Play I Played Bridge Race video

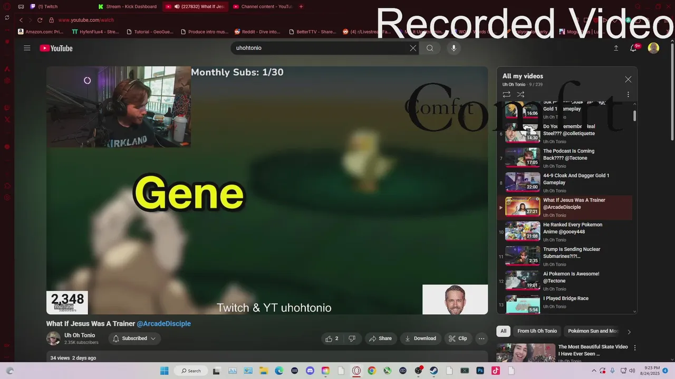565,304
